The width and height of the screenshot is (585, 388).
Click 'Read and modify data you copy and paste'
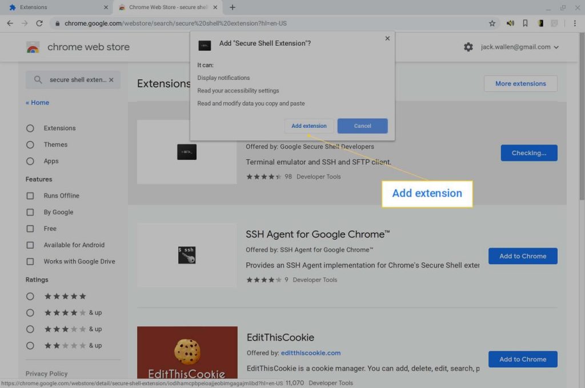click(x=251, y=103)
